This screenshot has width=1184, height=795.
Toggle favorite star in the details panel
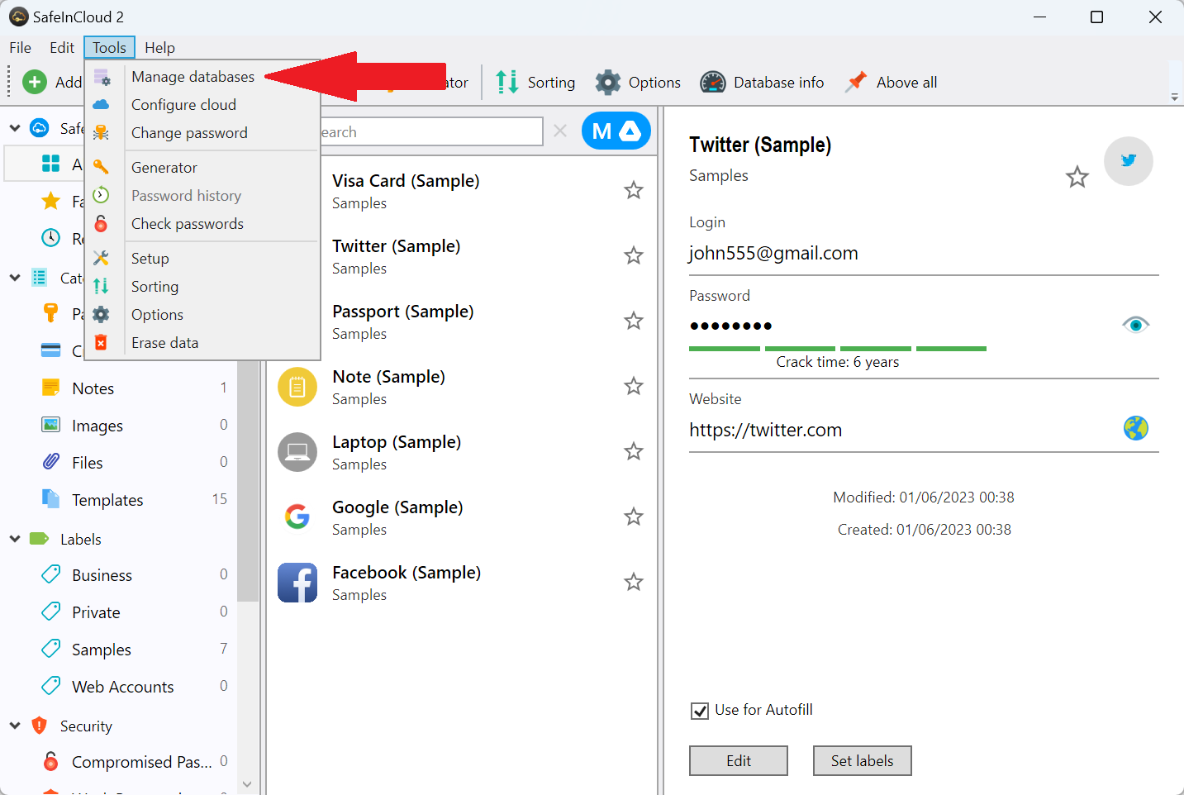click(x=1077, y=177)
